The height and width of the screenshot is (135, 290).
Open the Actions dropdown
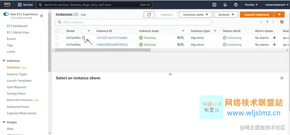226,15
